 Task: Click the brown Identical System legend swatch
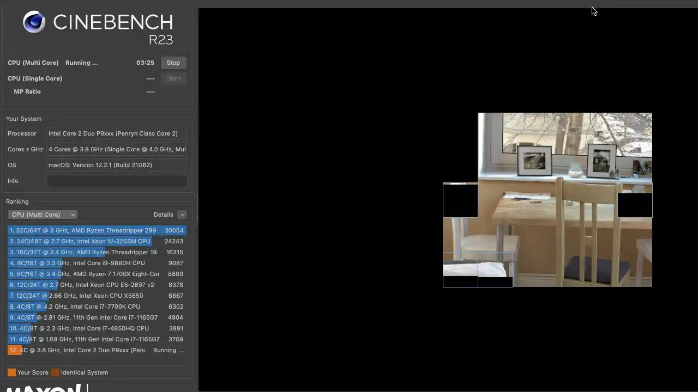(x=55, y=372)
